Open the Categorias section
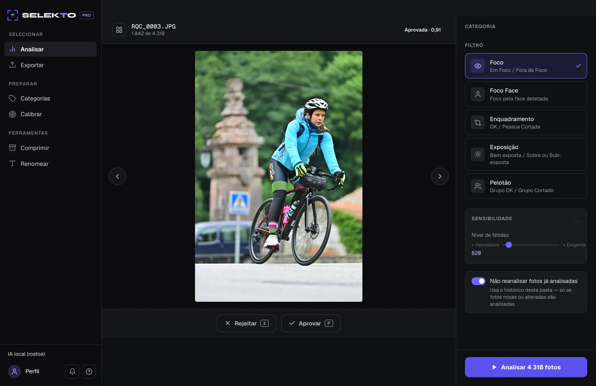 [51, 98]
